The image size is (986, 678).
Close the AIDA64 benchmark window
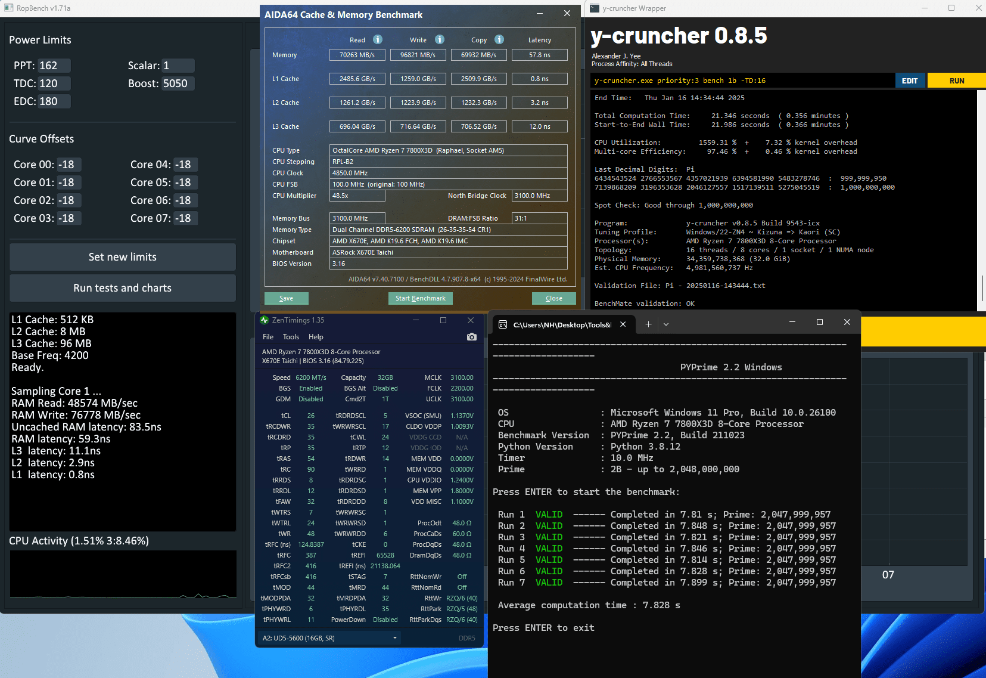[567, 13]
